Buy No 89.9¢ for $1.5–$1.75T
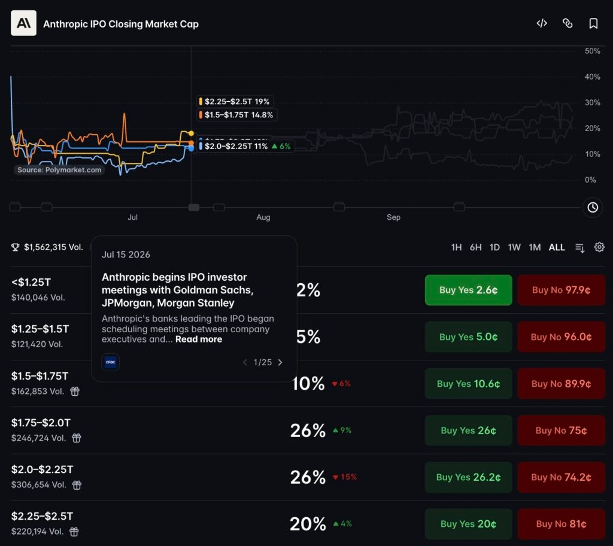The height and width of the screenshot is (546, 613). pos(561,384)
